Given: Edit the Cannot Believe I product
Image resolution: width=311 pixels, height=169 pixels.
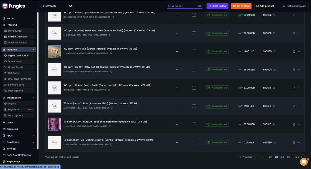Looking at the screenshot, I should 294,143.
